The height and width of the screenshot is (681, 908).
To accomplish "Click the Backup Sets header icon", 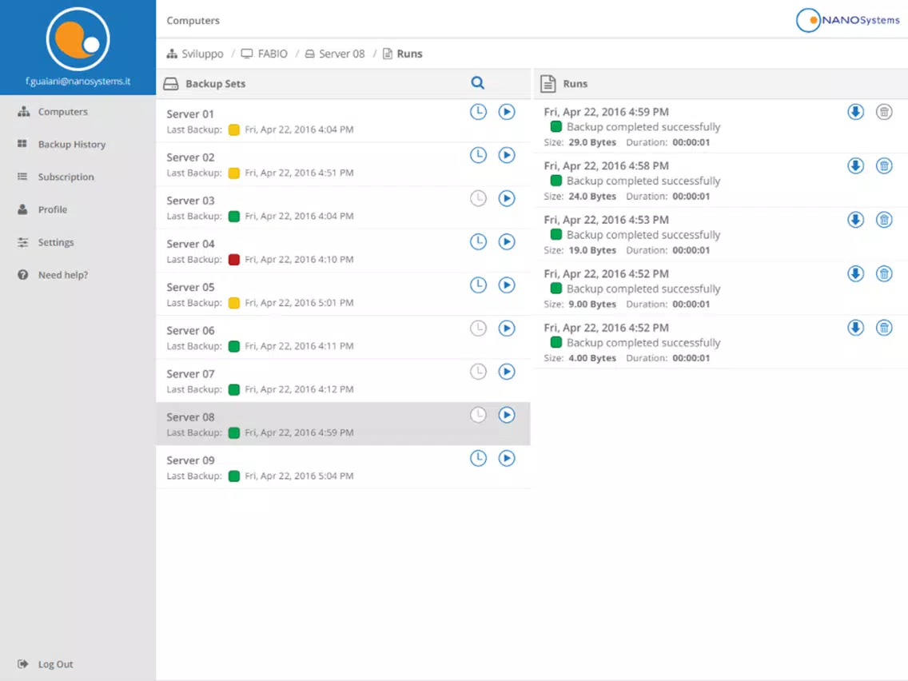I will click(171, 84).
